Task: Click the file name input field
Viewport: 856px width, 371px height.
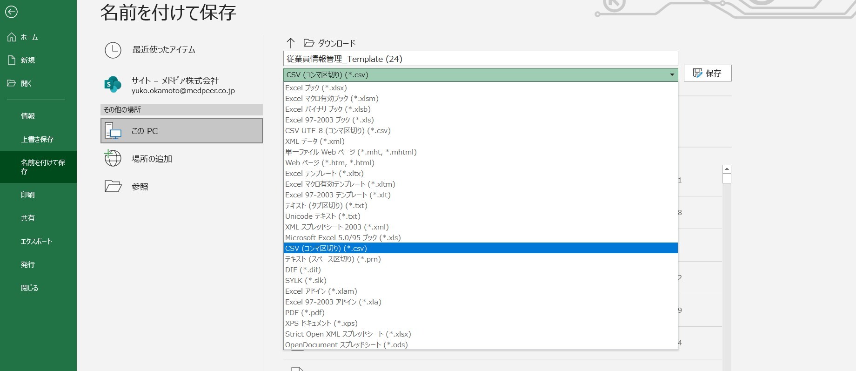Action: pyautogui.click(x=480, y=59)
